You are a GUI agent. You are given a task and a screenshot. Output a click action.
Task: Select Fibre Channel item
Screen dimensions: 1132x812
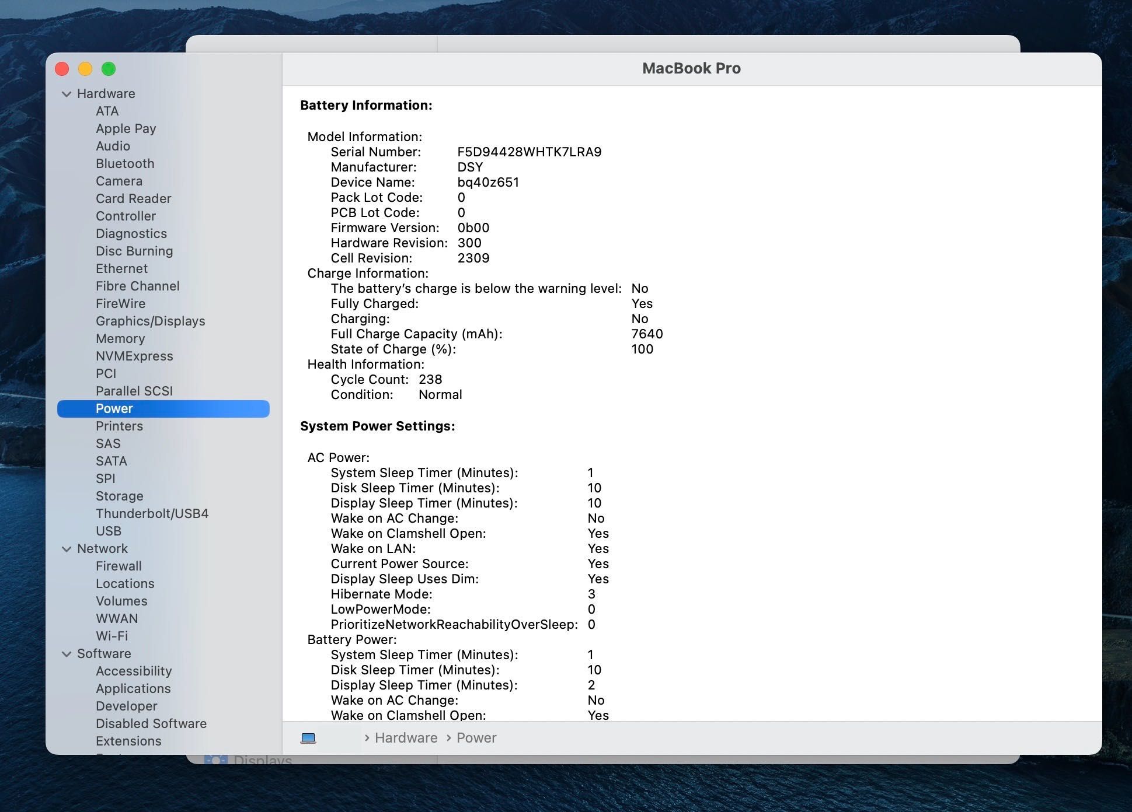pos(138,286)
